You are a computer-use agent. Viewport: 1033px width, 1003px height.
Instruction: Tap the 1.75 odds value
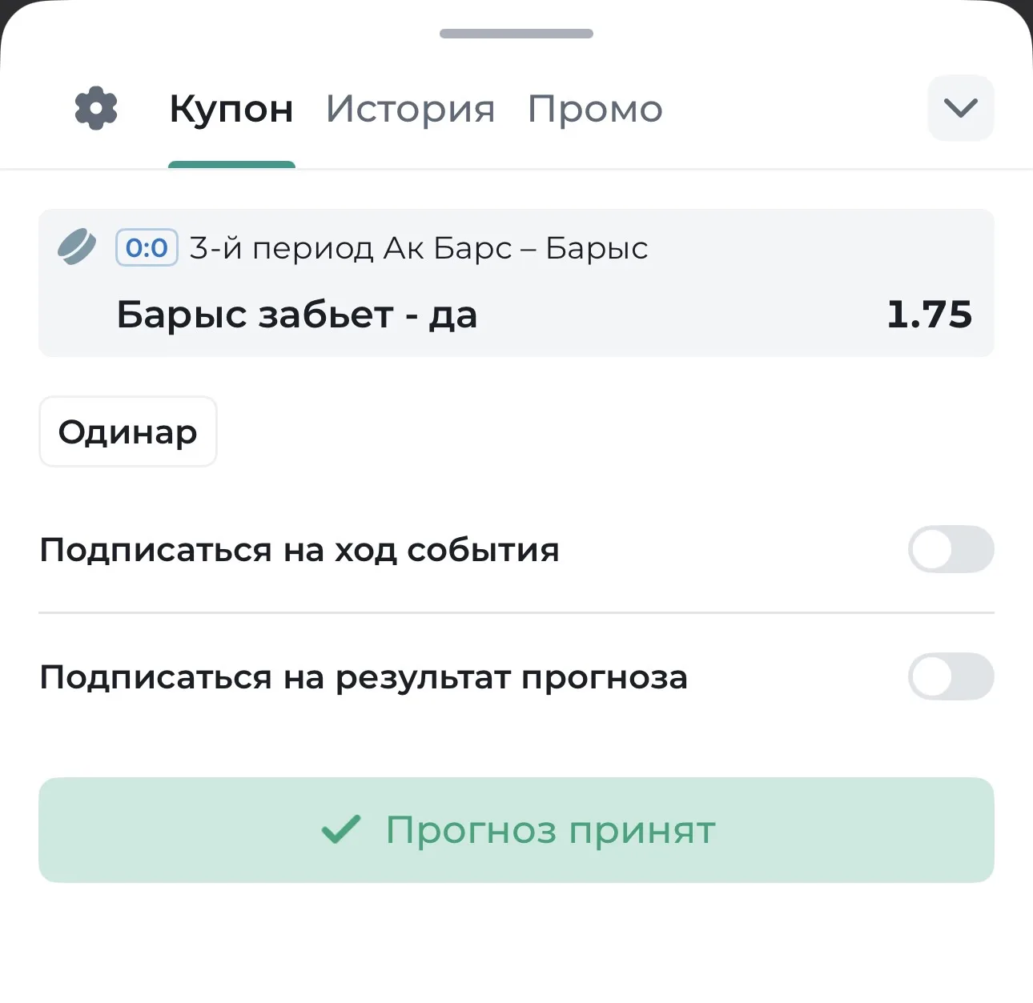pyautogui.click(x=930, y=315)
